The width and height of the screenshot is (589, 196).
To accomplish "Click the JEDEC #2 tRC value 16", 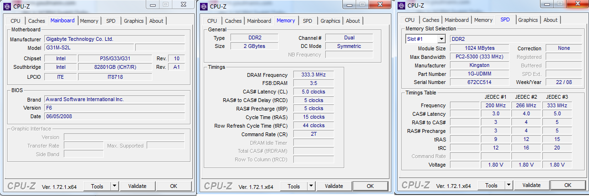I will (526, 148).
